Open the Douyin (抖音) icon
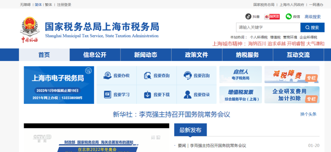 pyautogui.click(x=248, y=16)
